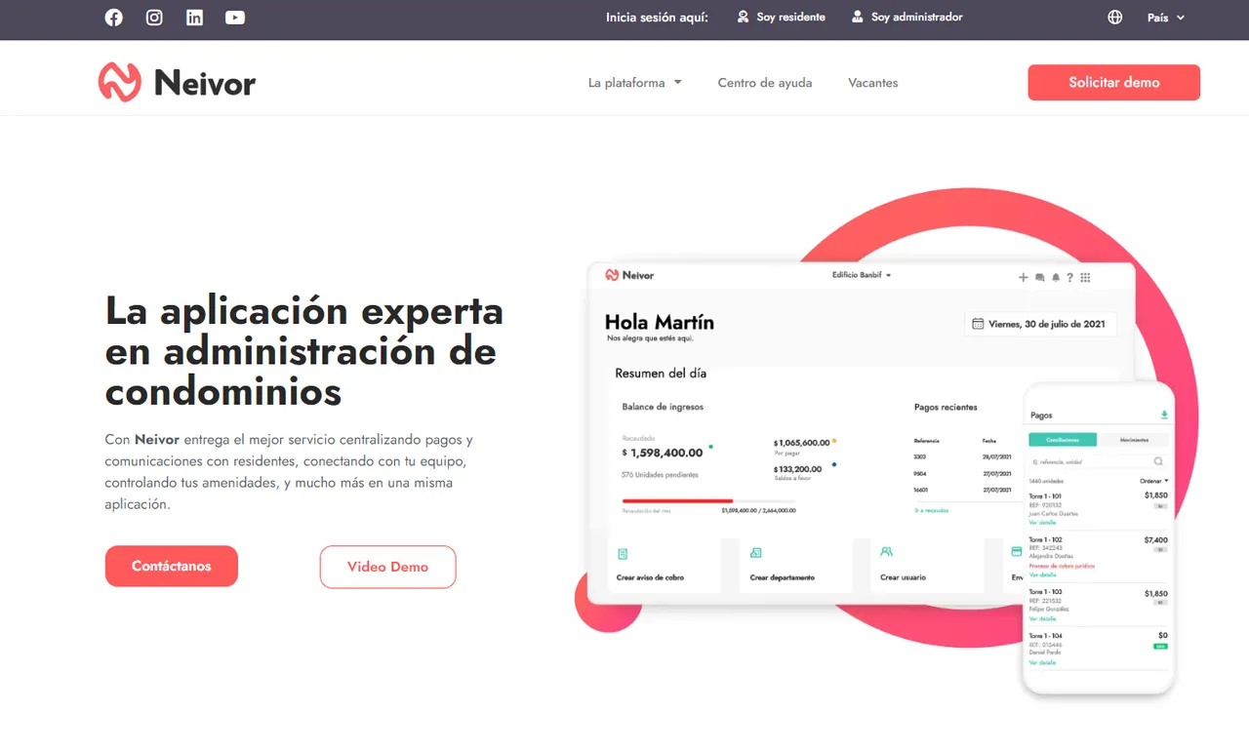
Task: Click the Resumen del día heading
Action: 661,374
